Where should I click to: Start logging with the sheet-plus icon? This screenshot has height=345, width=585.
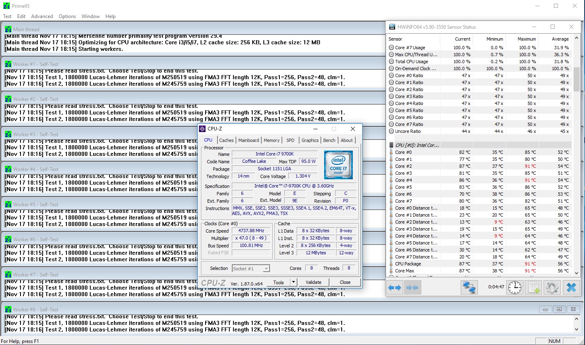click(x=533, y=287)
